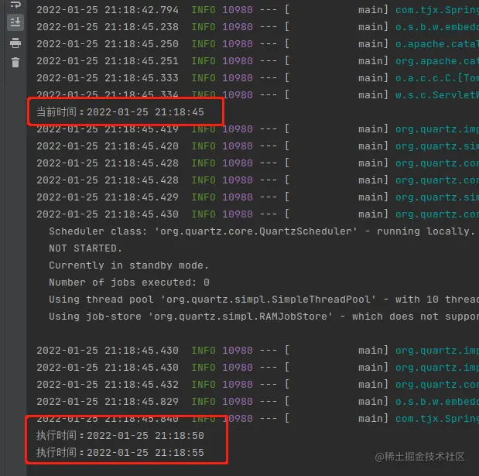479x476 pixels.
Task: Click timestamp 21:18:45.333
Action: (x=108, y=78)
